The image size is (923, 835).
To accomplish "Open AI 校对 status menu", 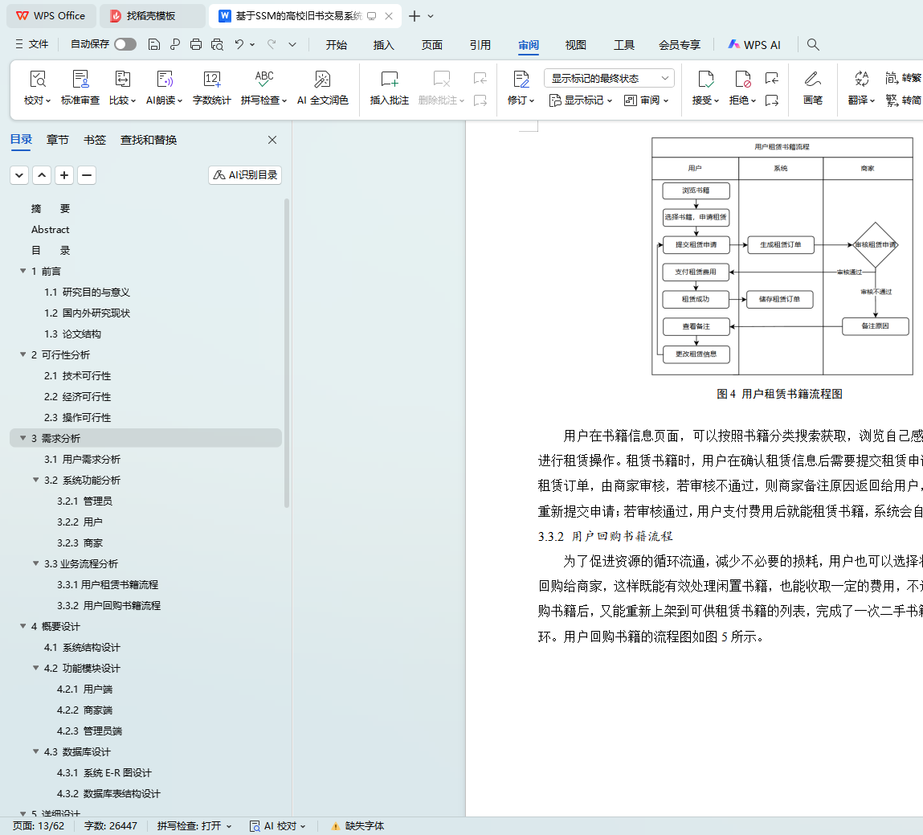I will coord(278,826).
